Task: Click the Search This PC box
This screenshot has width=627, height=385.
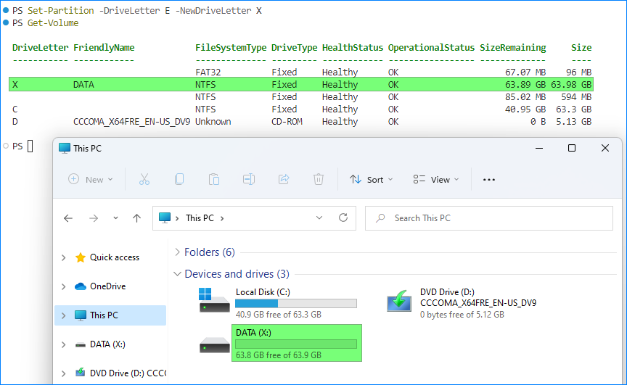Action: point(493,218)
